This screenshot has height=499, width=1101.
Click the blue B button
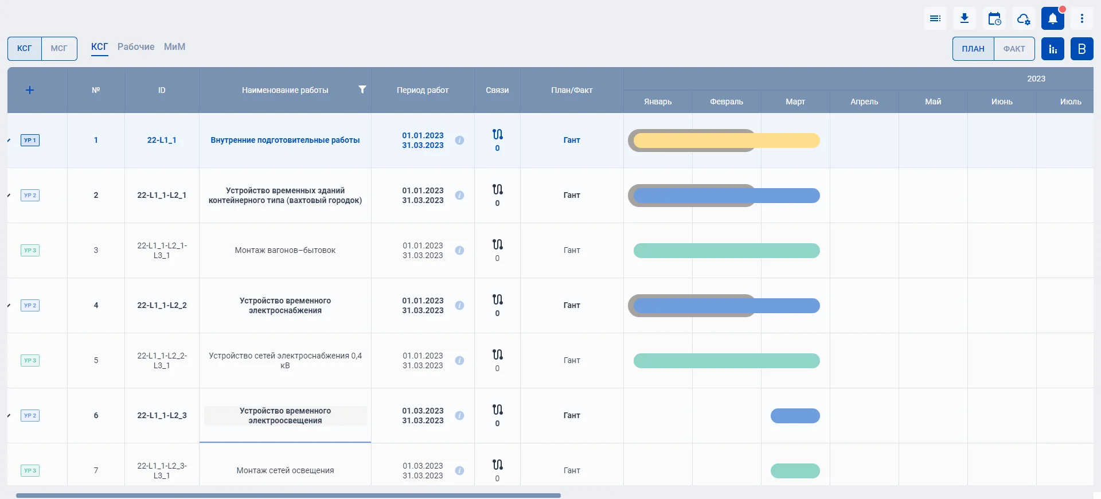pos(1082,49)
